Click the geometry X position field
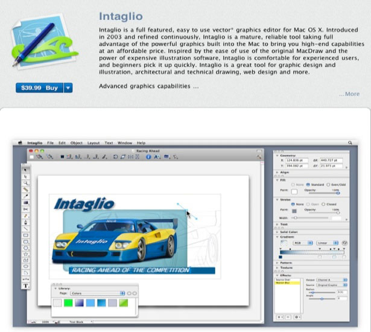 (297, 161)
